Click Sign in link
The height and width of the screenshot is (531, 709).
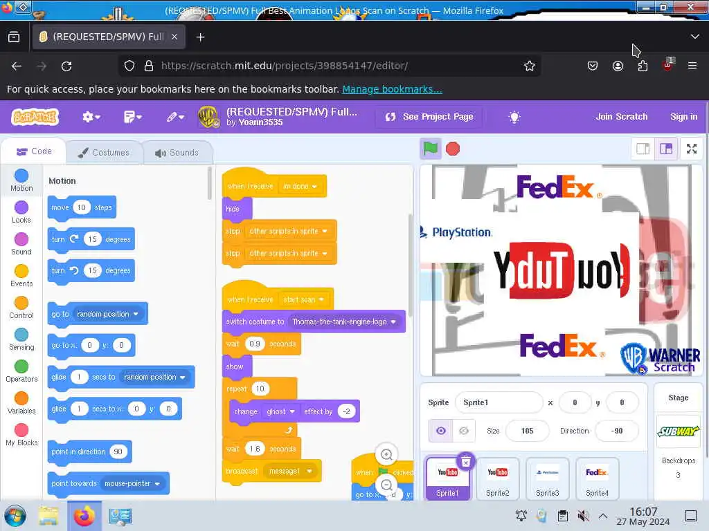(x=683, y=116)
